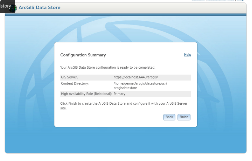Click the GIS Server: label
Viewport: 252px width, 161px height.
69,77
